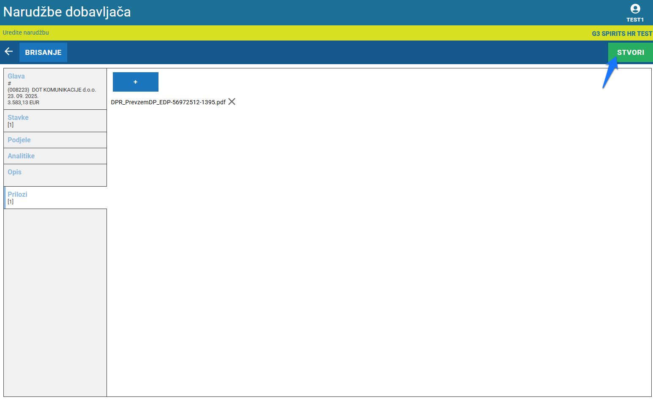Click the Uredite narudžbu subtitle text

(x=26, y=33)
